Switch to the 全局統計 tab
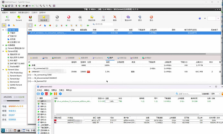 [x=147, y=58]
